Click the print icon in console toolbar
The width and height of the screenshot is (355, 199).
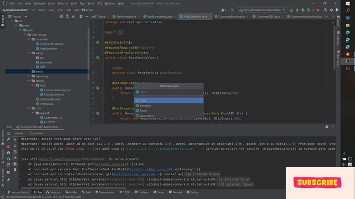15,164
